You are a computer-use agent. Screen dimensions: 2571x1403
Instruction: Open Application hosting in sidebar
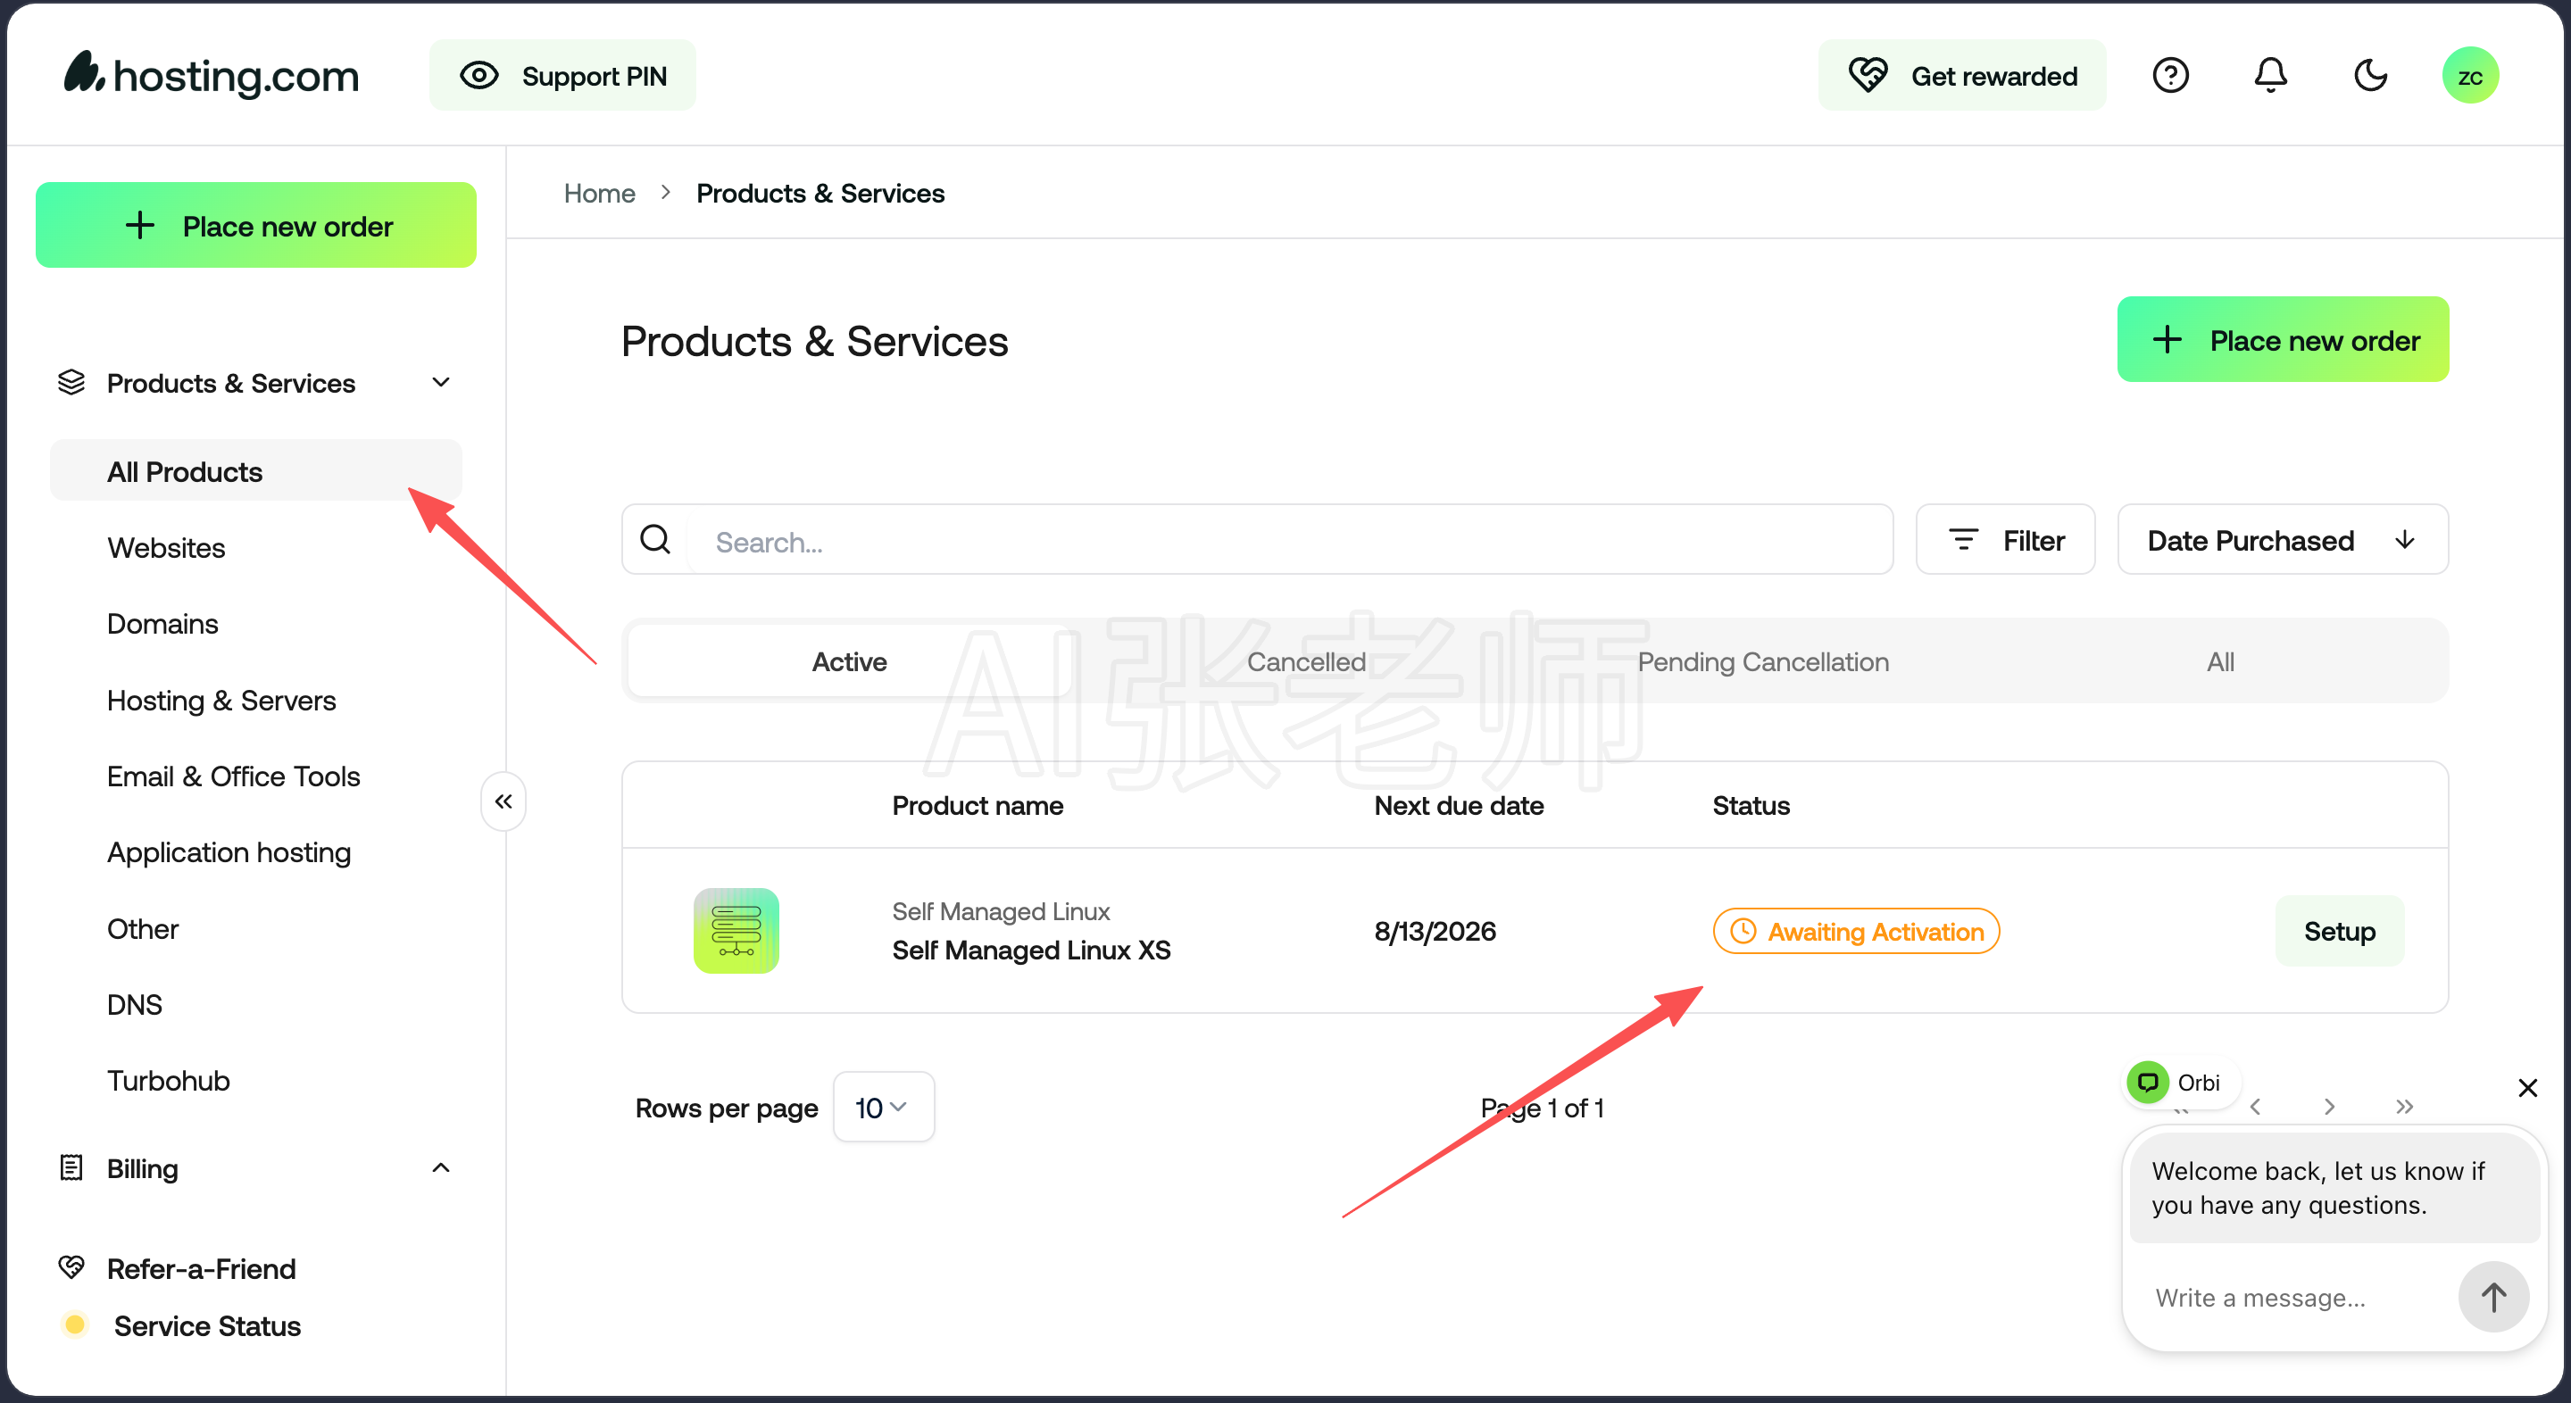tap(229, 852)
